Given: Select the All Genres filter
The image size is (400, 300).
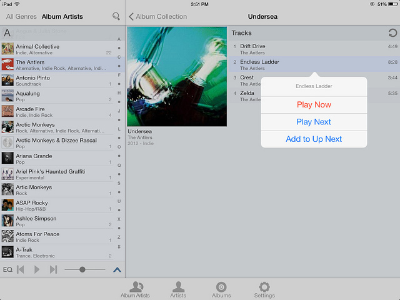Looking at the screenshot, I should point(21,17).
